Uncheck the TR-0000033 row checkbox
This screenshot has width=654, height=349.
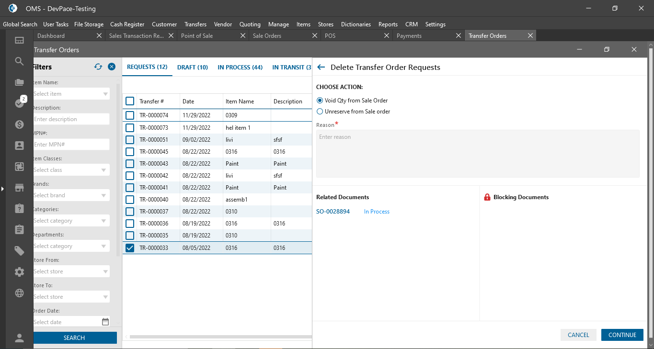pyautogui.click(x=130, y=248)
